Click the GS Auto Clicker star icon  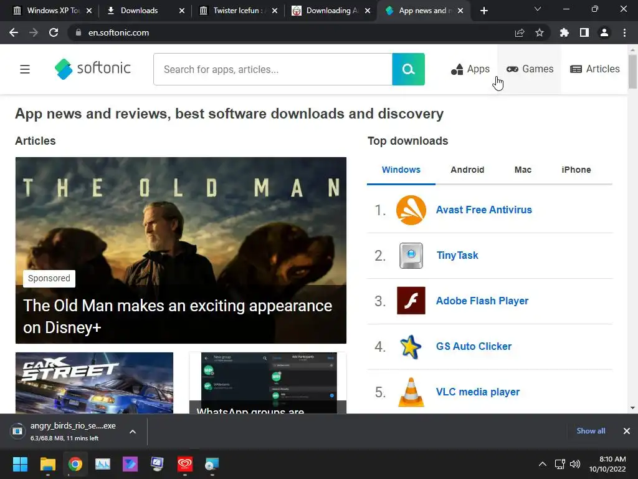pyautogui.click(x=411, y=347)
